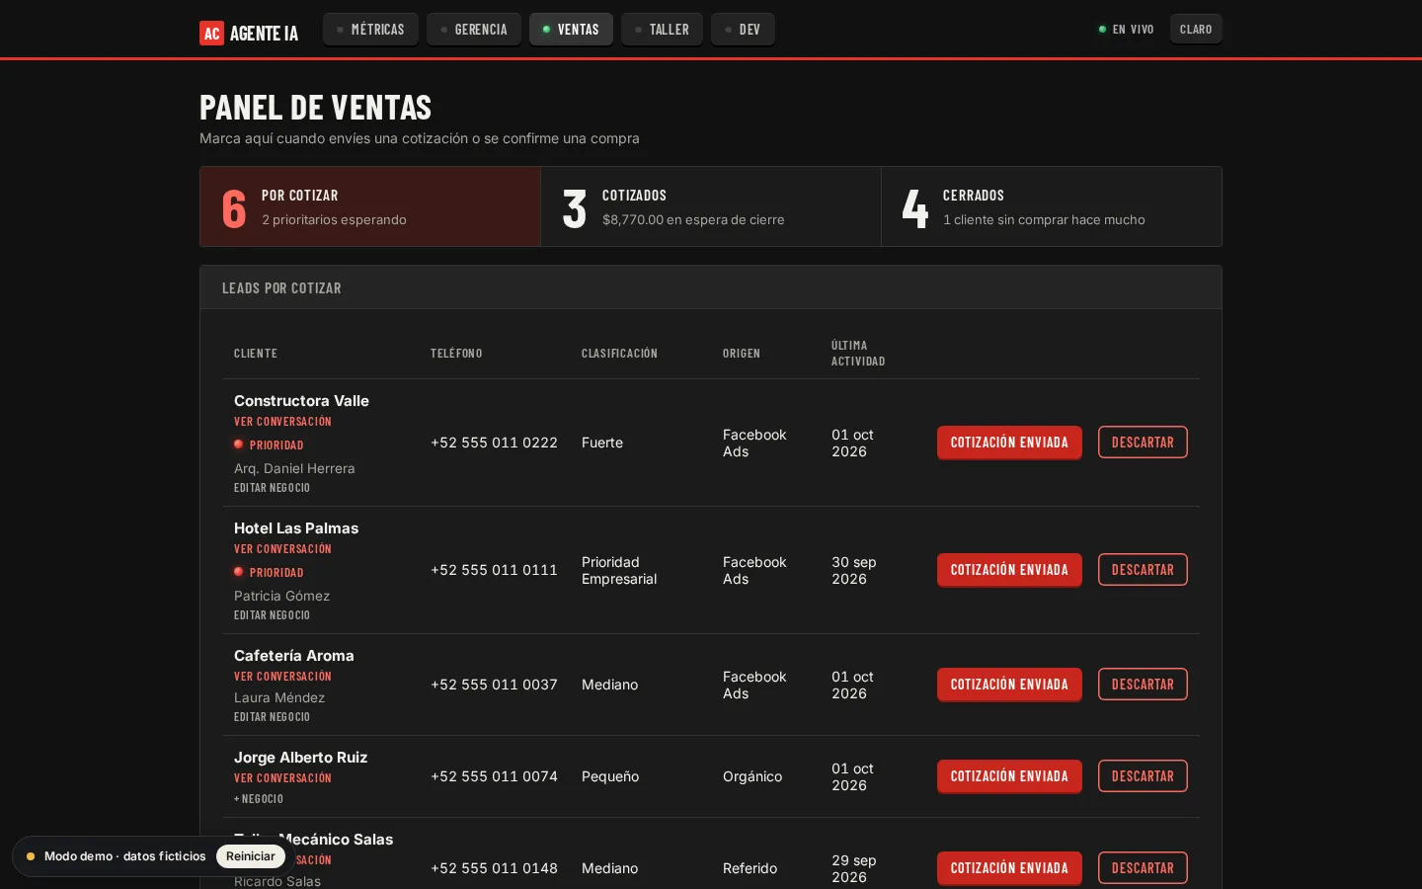Click Editar Negocio under Arq. Daniel Herrera
This screenshot has height=889, width=1422.
272,488
